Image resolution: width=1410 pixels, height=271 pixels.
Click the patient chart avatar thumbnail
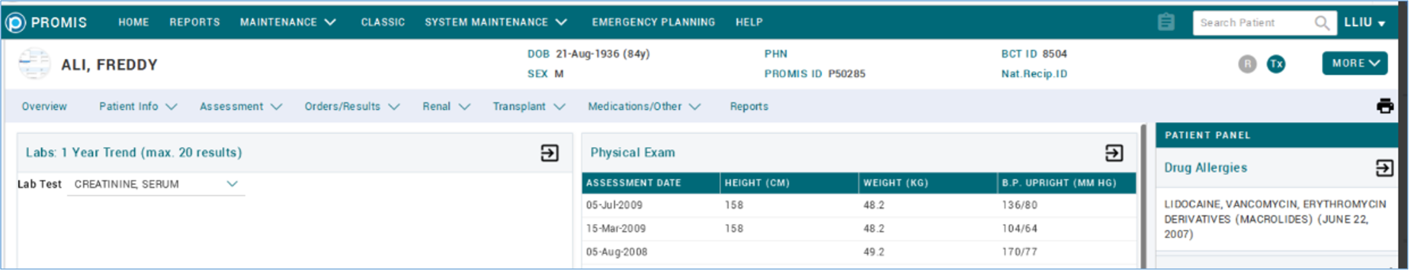[x=34, y=64]
